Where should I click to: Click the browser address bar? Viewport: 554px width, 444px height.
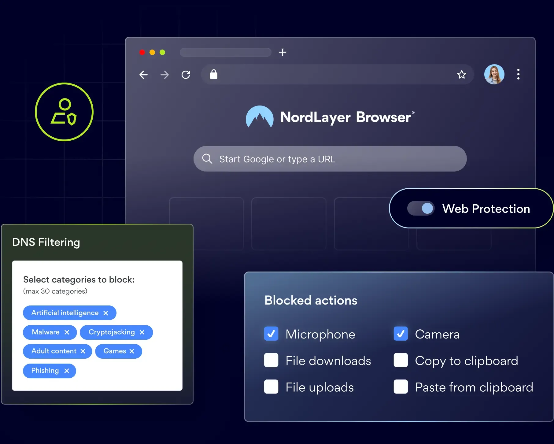point(337,74)
